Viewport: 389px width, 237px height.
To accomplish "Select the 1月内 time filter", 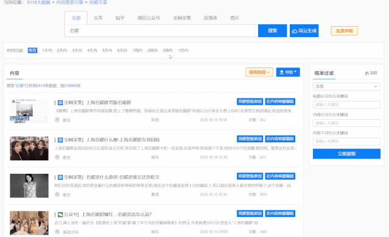I will tap(183, 50).
